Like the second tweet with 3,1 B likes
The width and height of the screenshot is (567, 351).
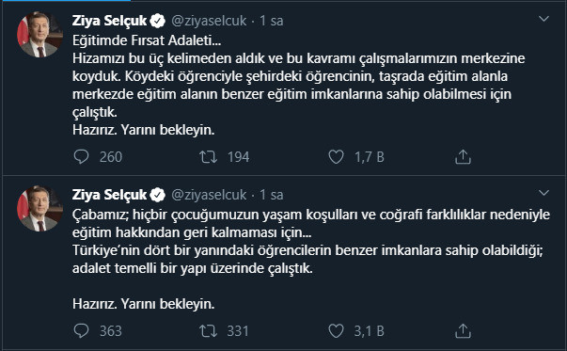[x=336, y=330]
